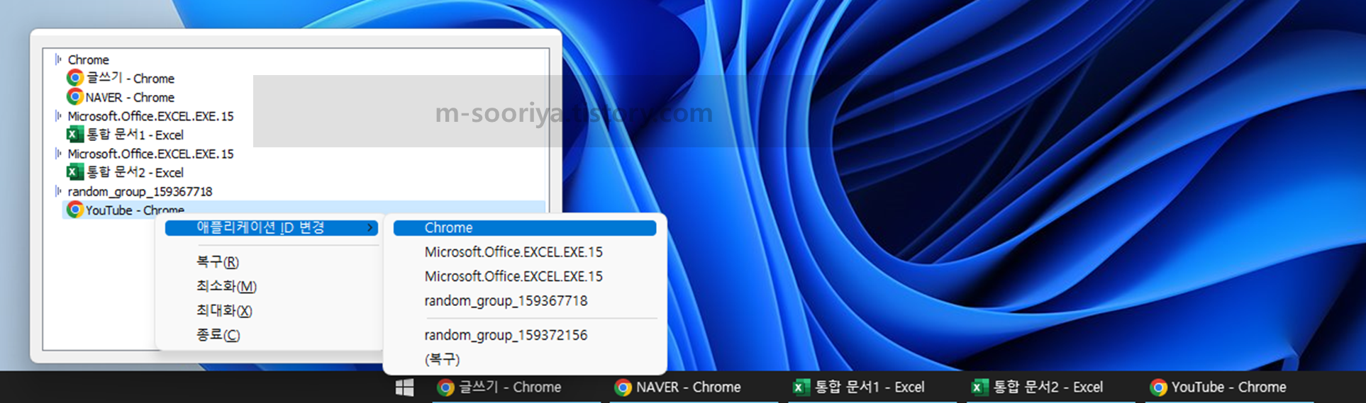This screenshot has width=1366, height=403.
Task: Select random_group_159372156 in the submenu
Action: tap(525, 335)
